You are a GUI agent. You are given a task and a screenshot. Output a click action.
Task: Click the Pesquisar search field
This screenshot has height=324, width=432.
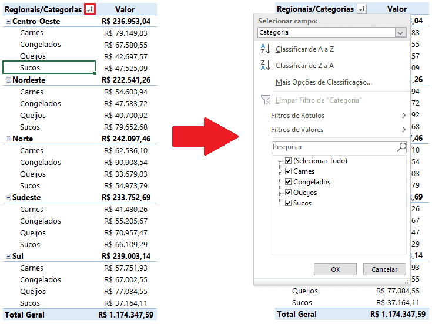click(333, 147)
